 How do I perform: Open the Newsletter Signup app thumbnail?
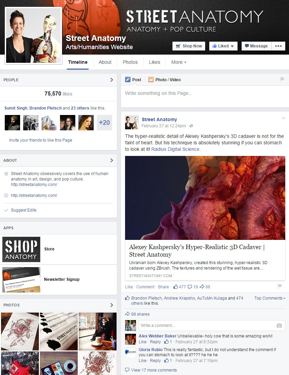[x=21, y=280]
